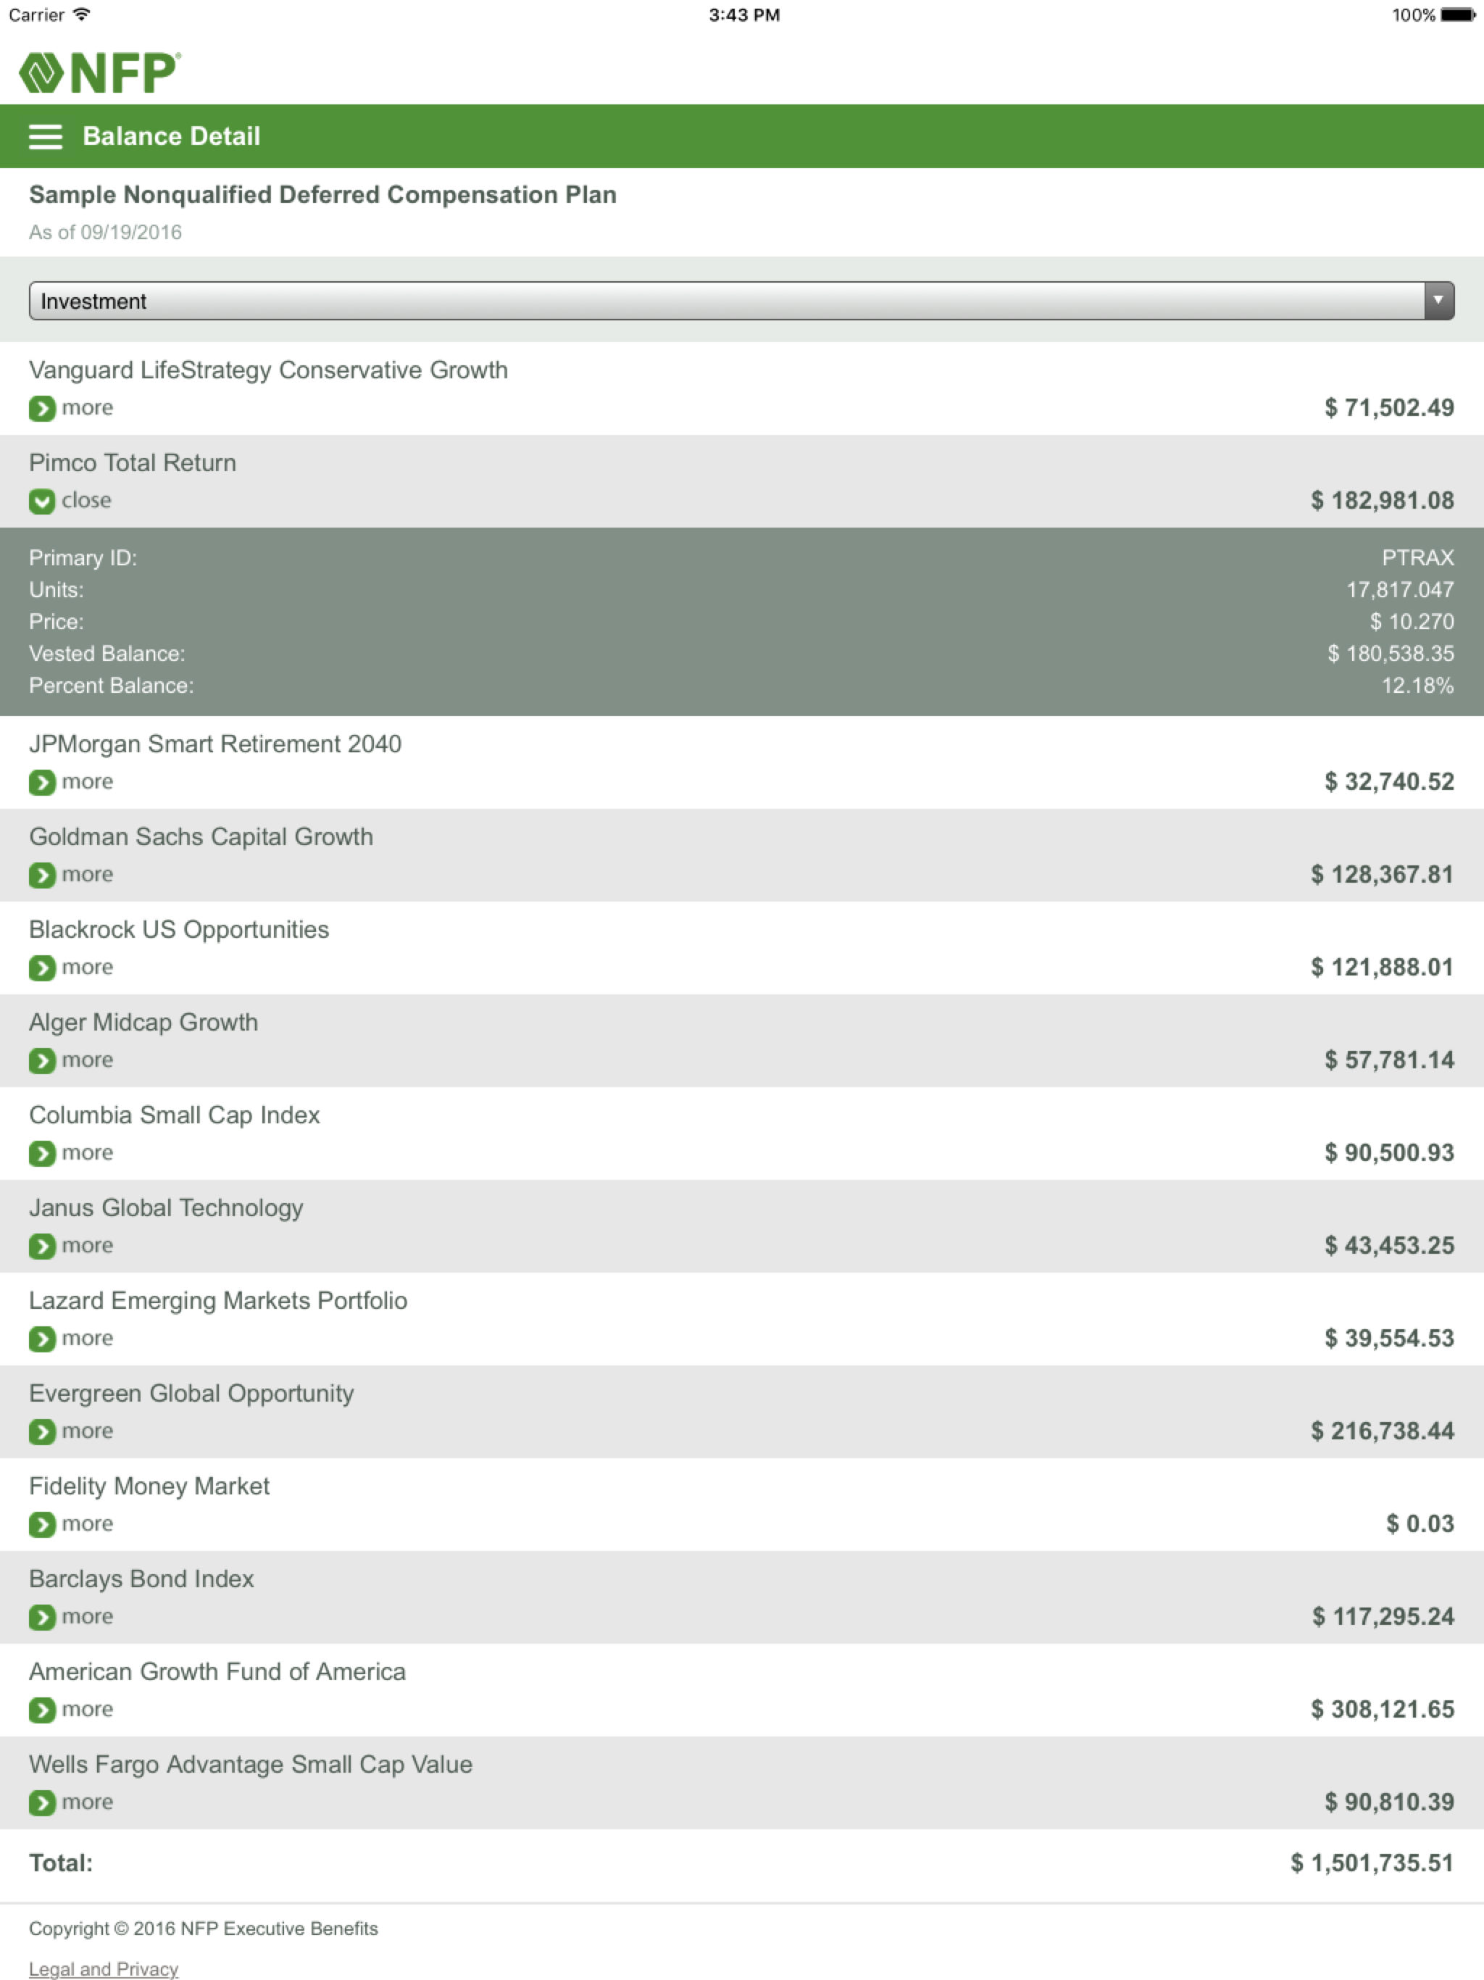Select the 'As of 09/19/2016' date

point(106,232)
